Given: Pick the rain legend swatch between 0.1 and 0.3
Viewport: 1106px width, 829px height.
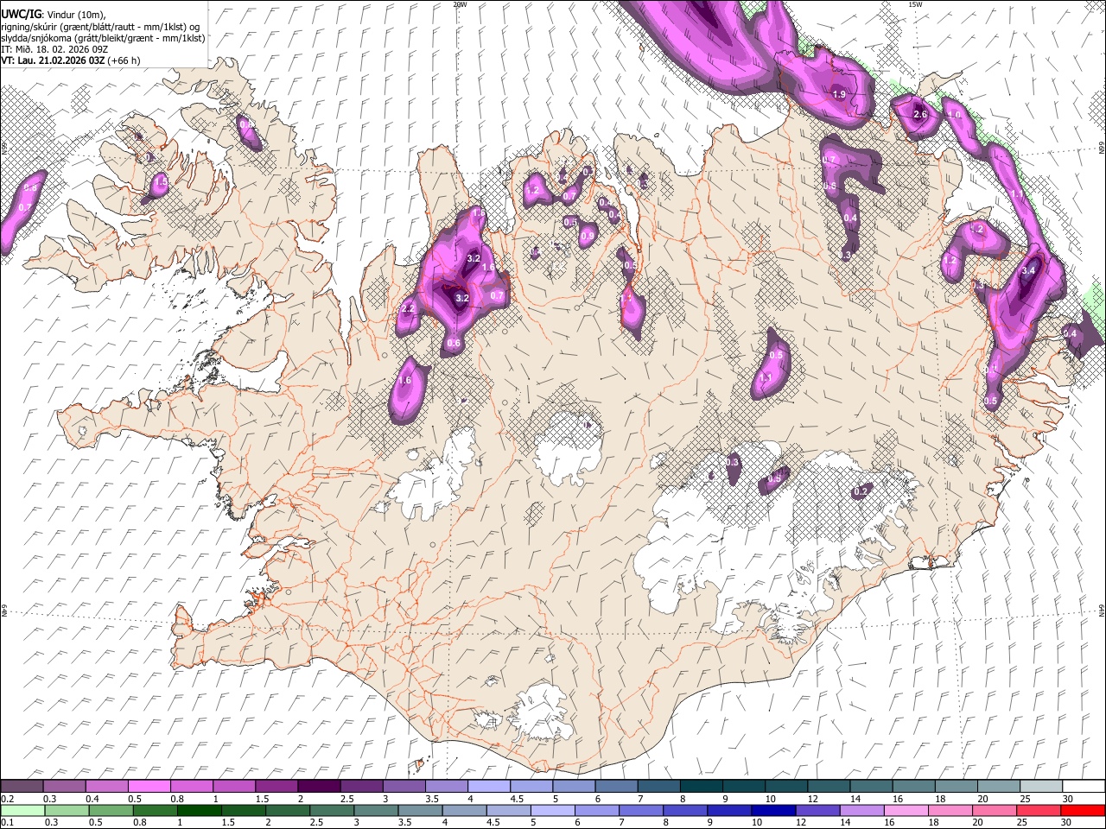Looking at the screenshot, I should tap(22, 810).
